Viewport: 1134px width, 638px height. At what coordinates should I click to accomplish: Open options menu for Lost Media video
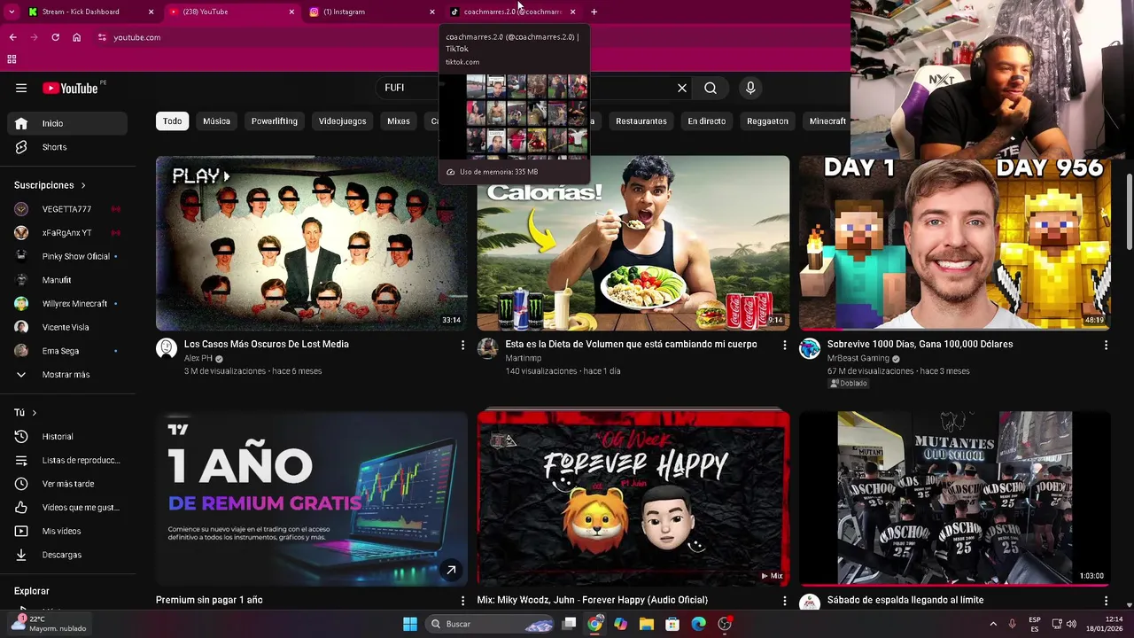point(462,345)
